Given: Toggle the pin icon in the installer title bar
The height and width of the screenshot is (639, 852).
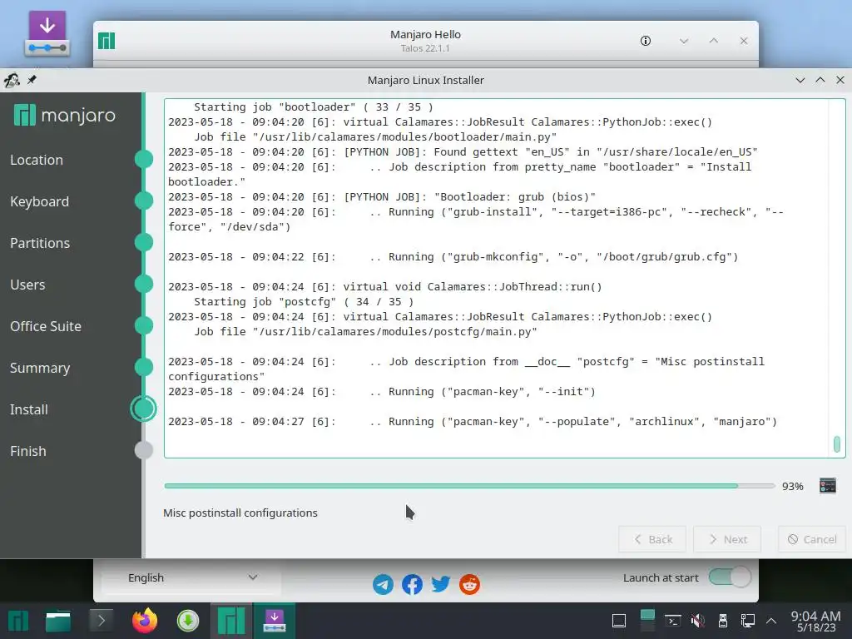Looking at the screenshot, I should pyautogui.click(x=32, y=80).
